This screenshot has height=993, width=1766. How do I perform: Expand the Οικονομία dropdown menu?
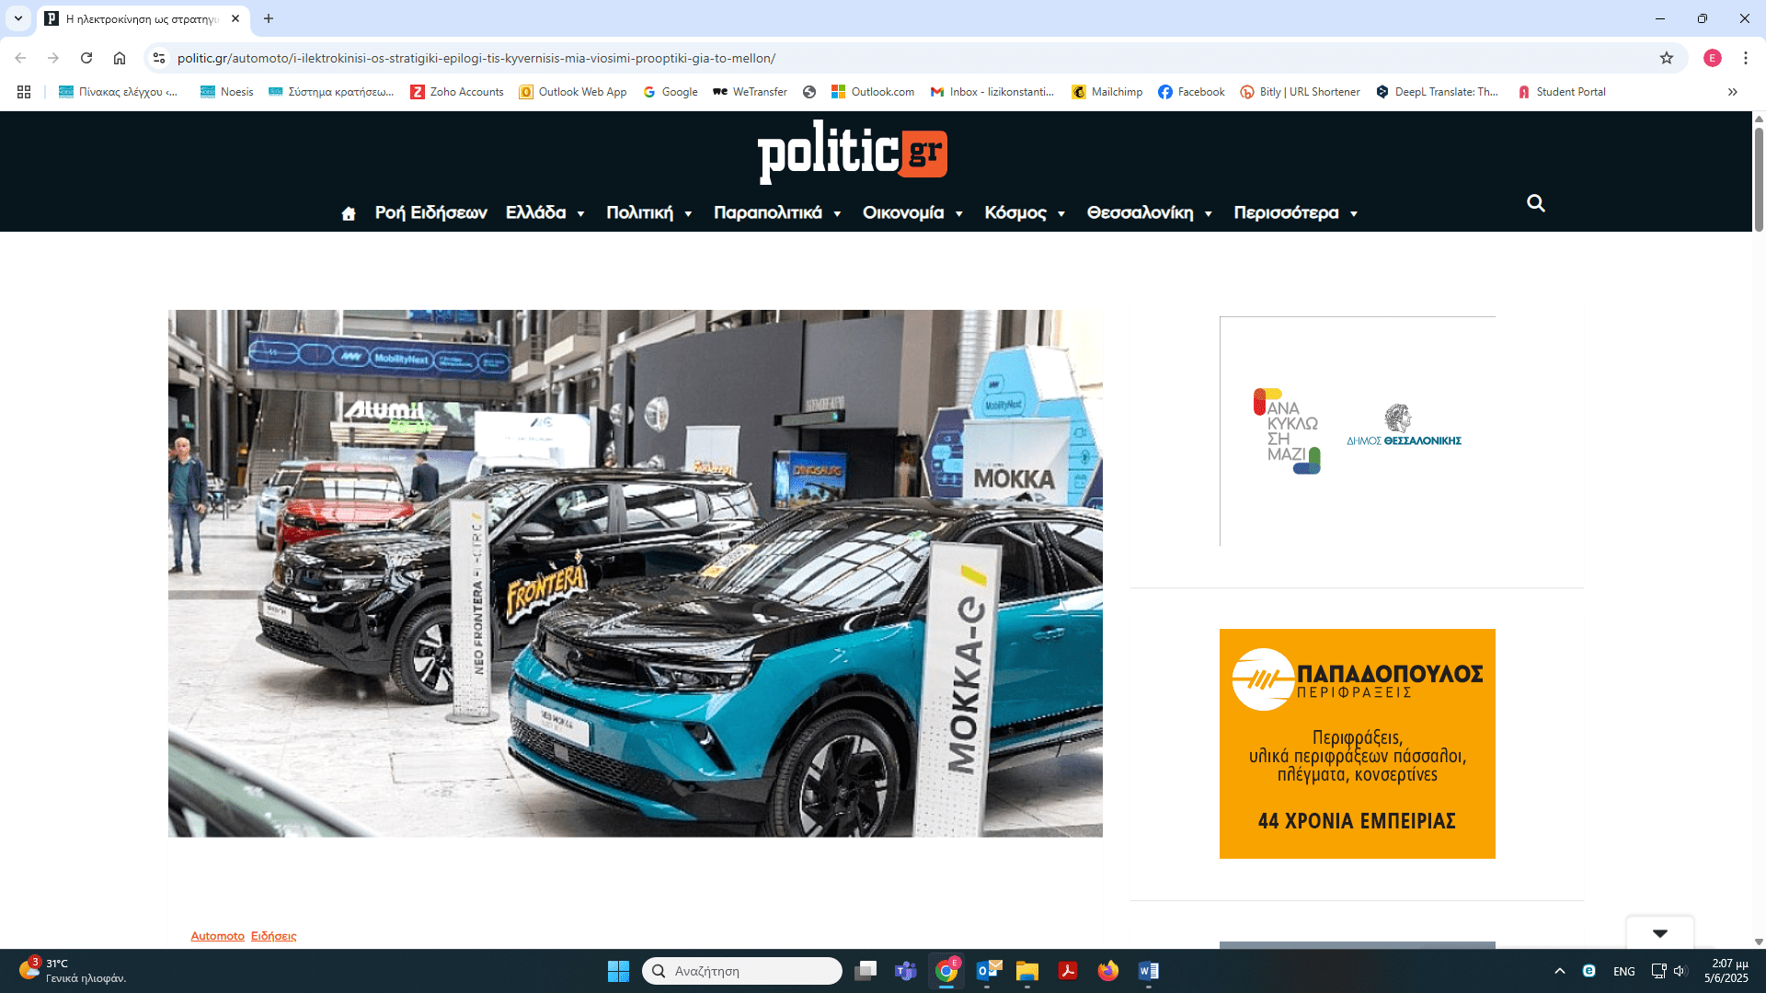click(912, 213)
